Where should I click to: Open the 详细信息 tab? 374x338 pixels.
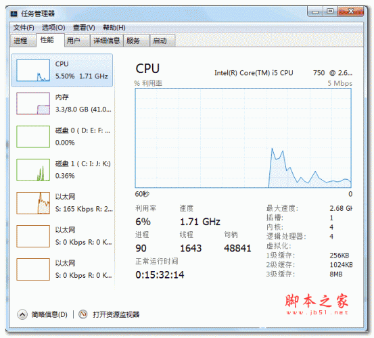[107, 41]
